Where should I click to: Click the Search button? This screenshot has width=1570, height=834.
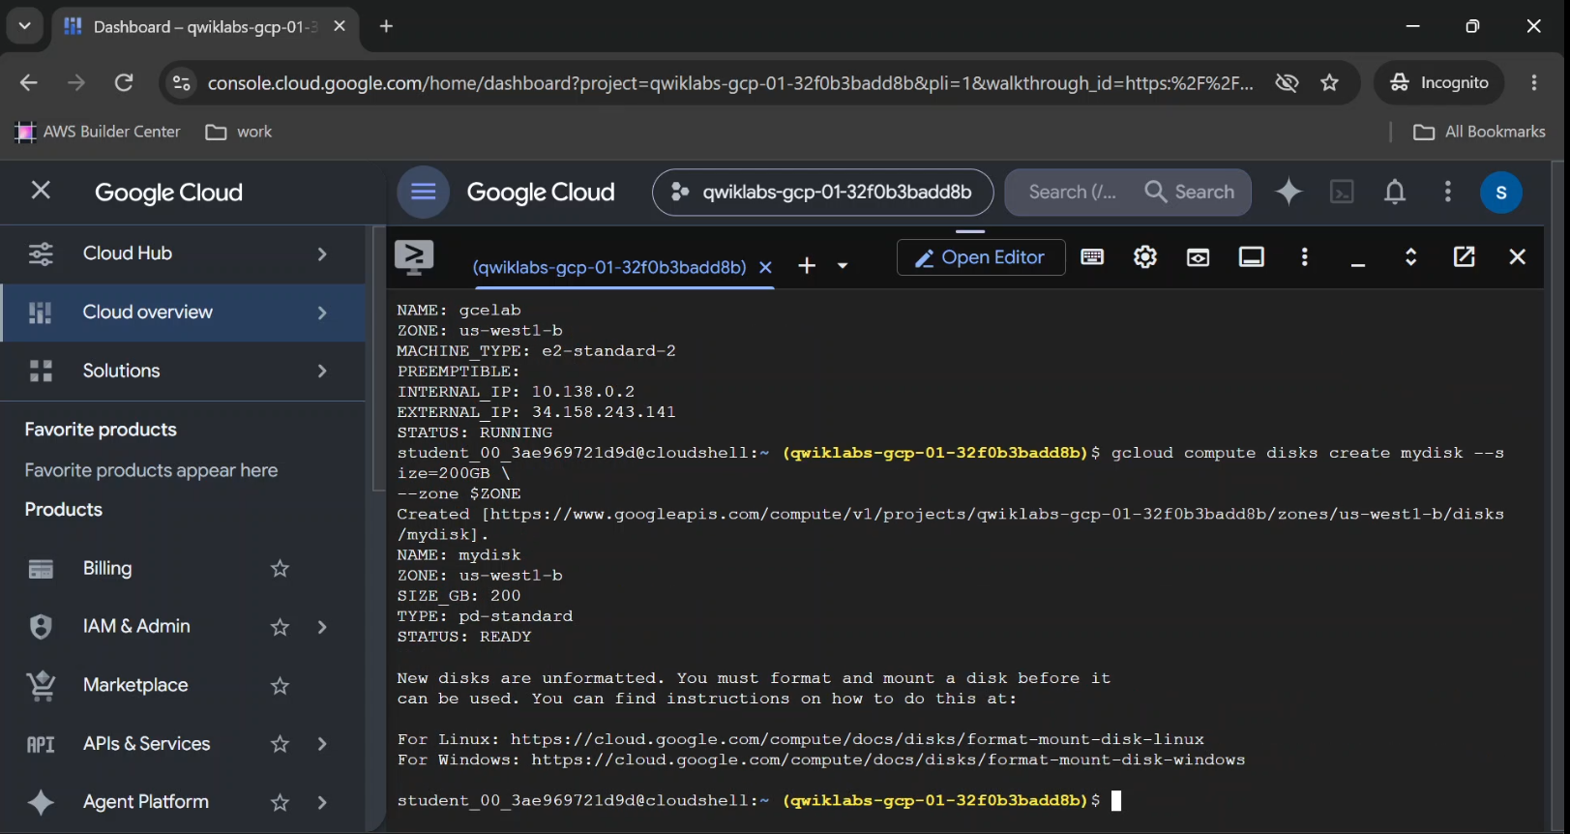pos(1190,193)
